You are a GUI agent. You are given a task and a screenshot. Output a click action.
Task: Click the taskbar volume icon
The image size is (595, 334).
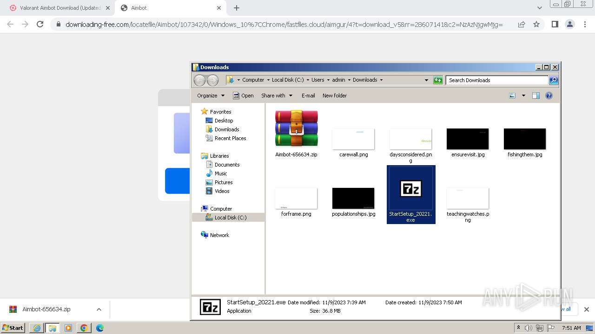528,328
